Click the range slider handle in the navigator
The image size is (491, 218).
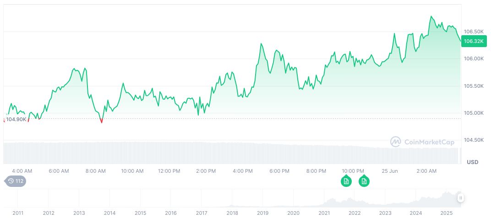460,198
